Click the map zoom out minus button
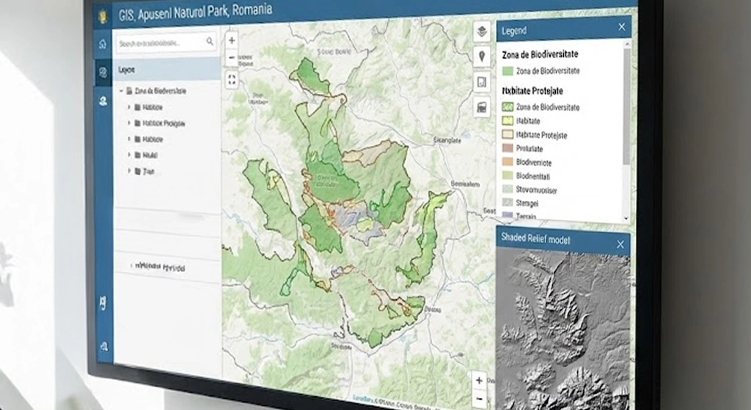The width and height of the screenshot is (751, 410). pos(232,57)
